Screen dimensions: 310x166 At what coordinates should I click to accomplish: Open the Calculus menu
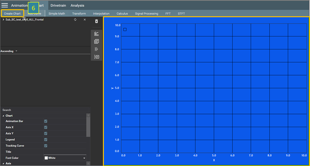[122, 14]
